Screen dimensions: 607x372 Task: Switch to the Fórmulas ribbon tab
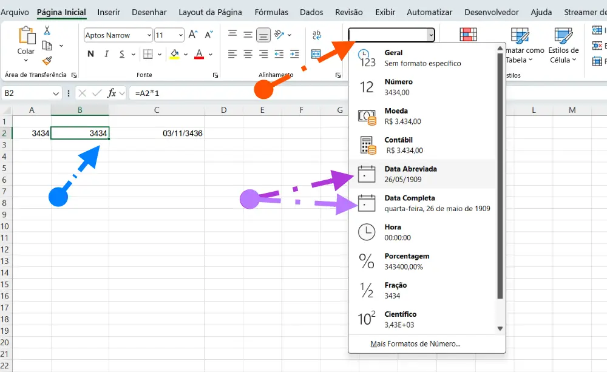pos(271,12)
